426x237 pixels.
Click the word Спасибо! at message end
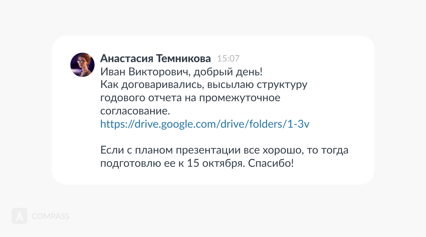coord(271,163)
